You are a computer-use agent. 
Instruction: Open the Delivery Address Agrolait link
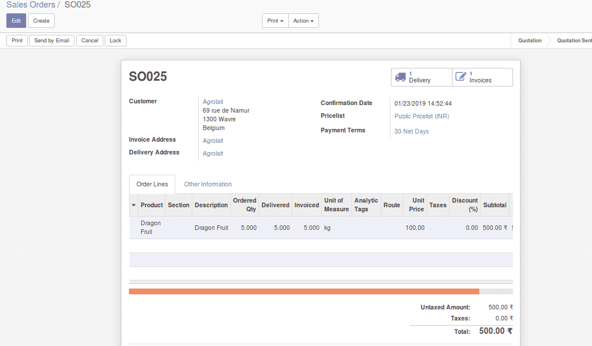(213, 154)
